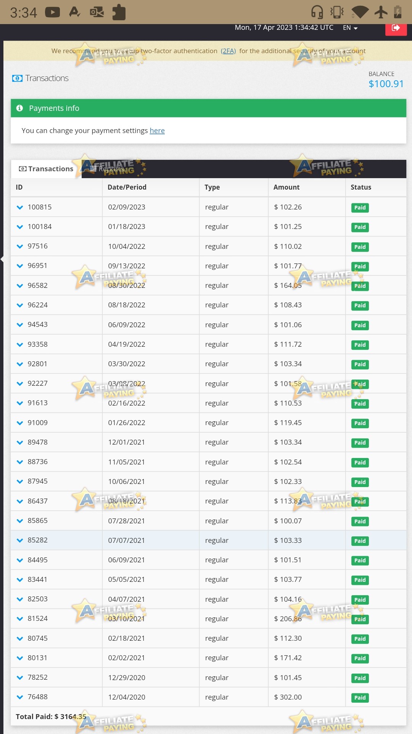This screenshot has width=412, height=734.
Task: Click Paid badge for transaction 85282
Action: [x=360, y=541]
